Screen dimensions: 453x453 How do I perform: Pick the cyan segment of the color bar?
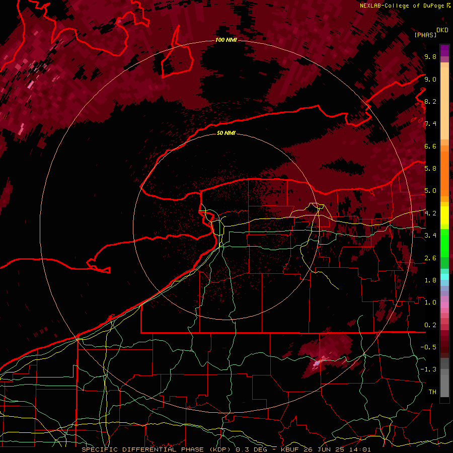coord(444,276)
